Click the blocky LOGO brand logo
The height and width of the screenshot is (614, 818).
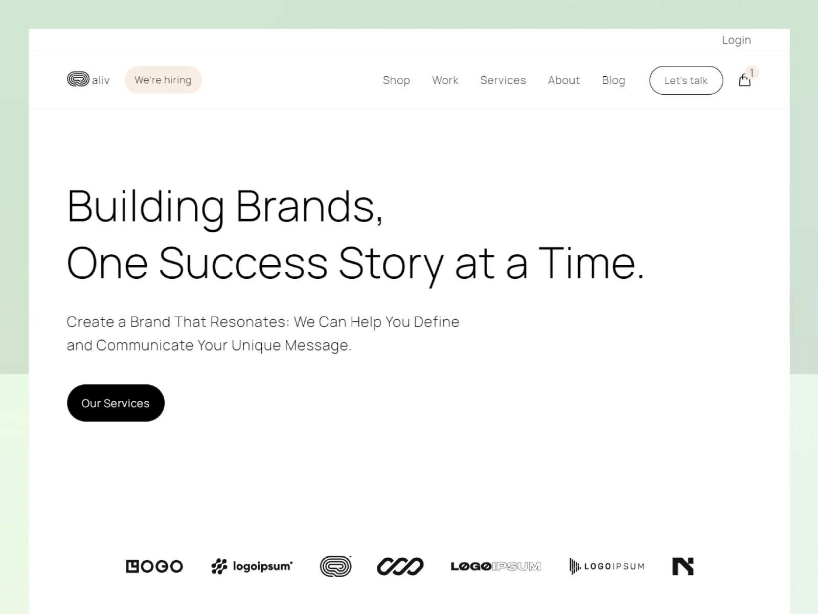click(x=154, y=566)
